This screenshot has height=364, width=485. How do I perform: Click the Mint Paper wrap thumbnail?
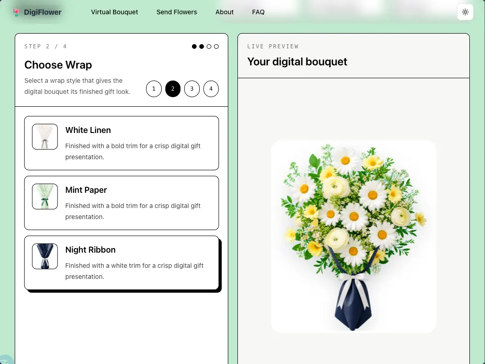[45, 196]
